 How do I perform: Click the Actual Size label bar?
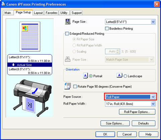click(x=30, y=65)
